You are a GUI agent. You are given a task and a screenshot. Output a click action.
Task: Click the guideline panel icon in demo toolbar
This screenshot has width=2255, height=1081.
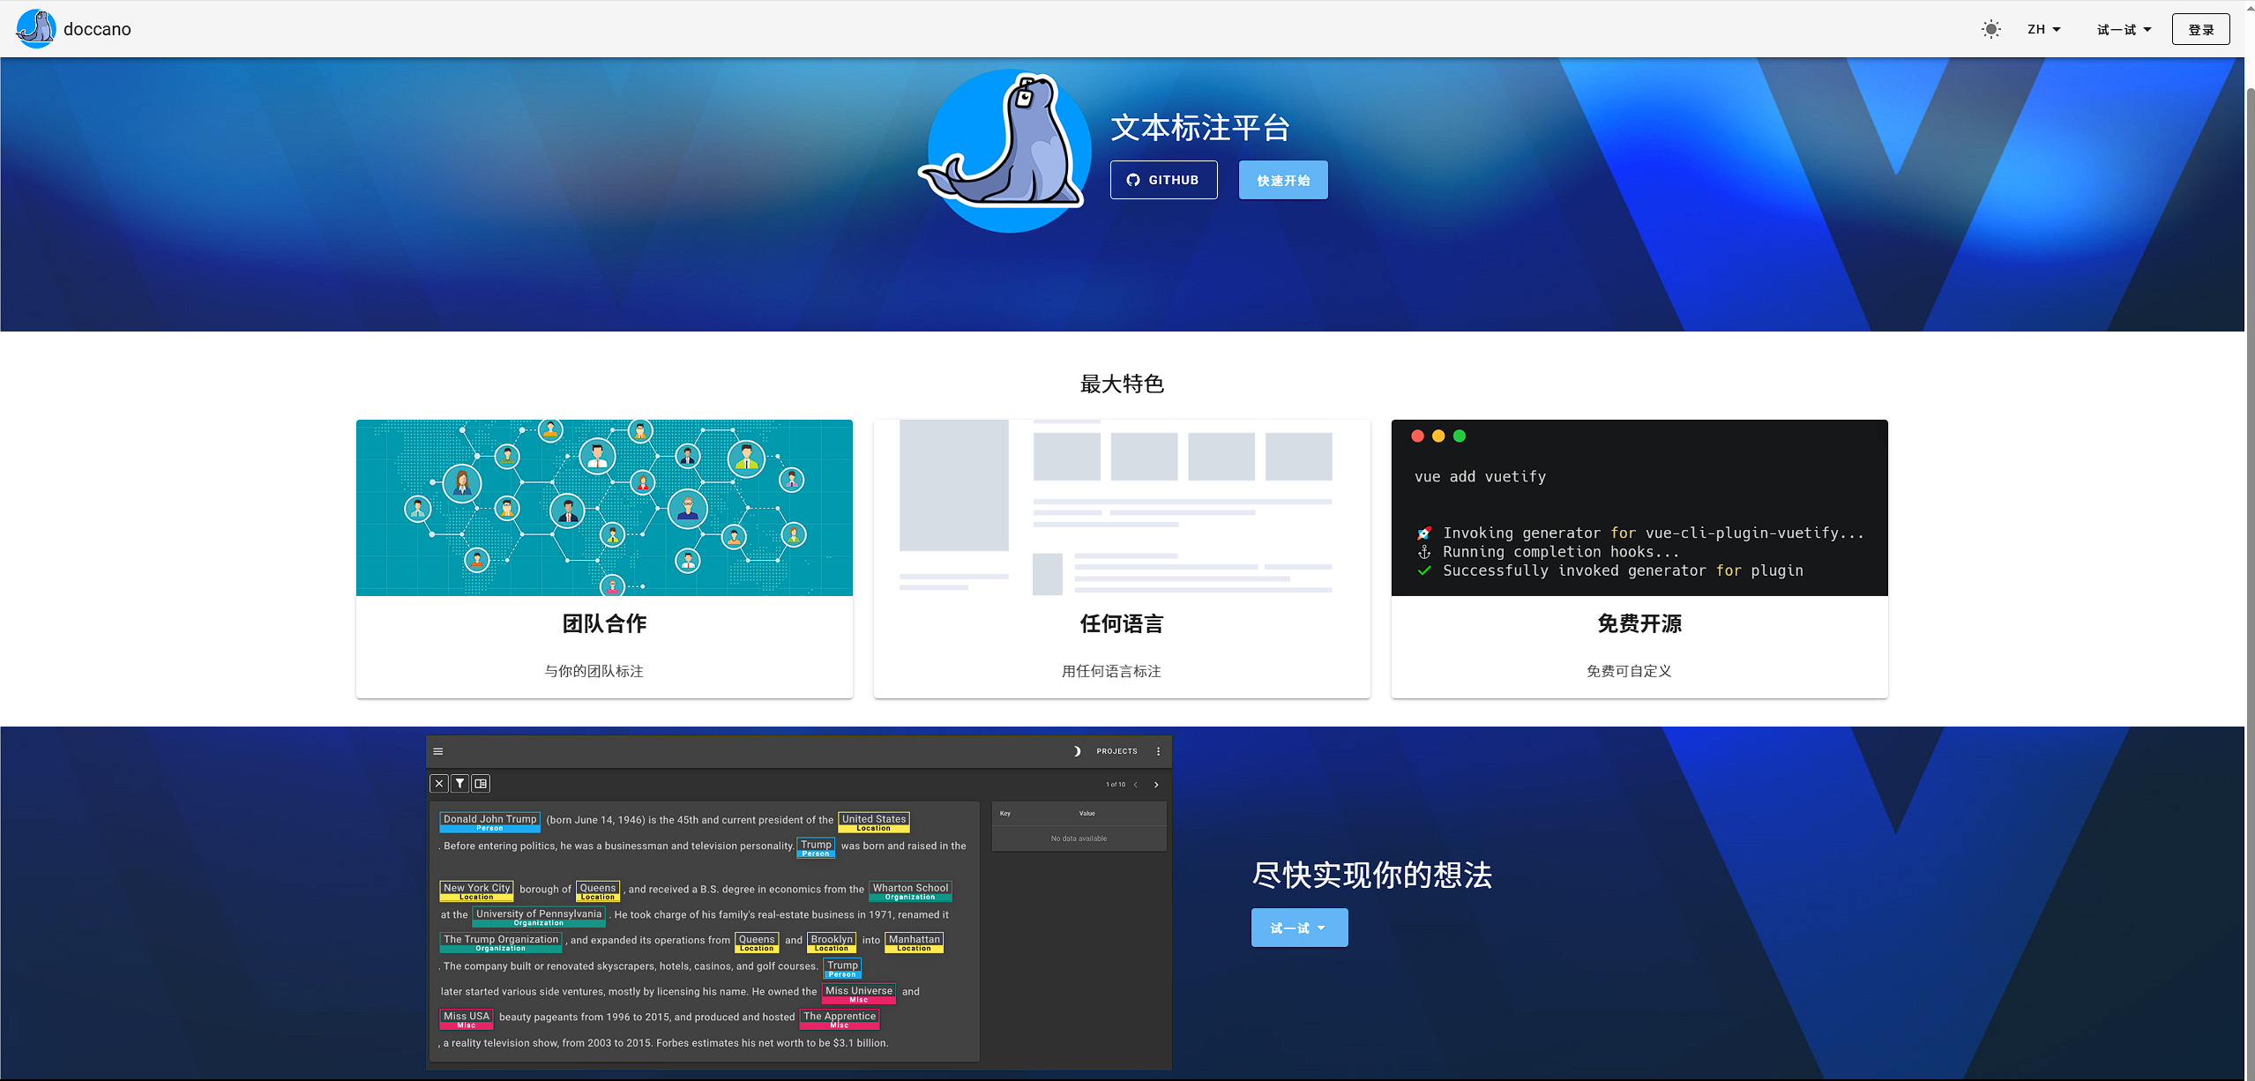click(x=481, y=783)
